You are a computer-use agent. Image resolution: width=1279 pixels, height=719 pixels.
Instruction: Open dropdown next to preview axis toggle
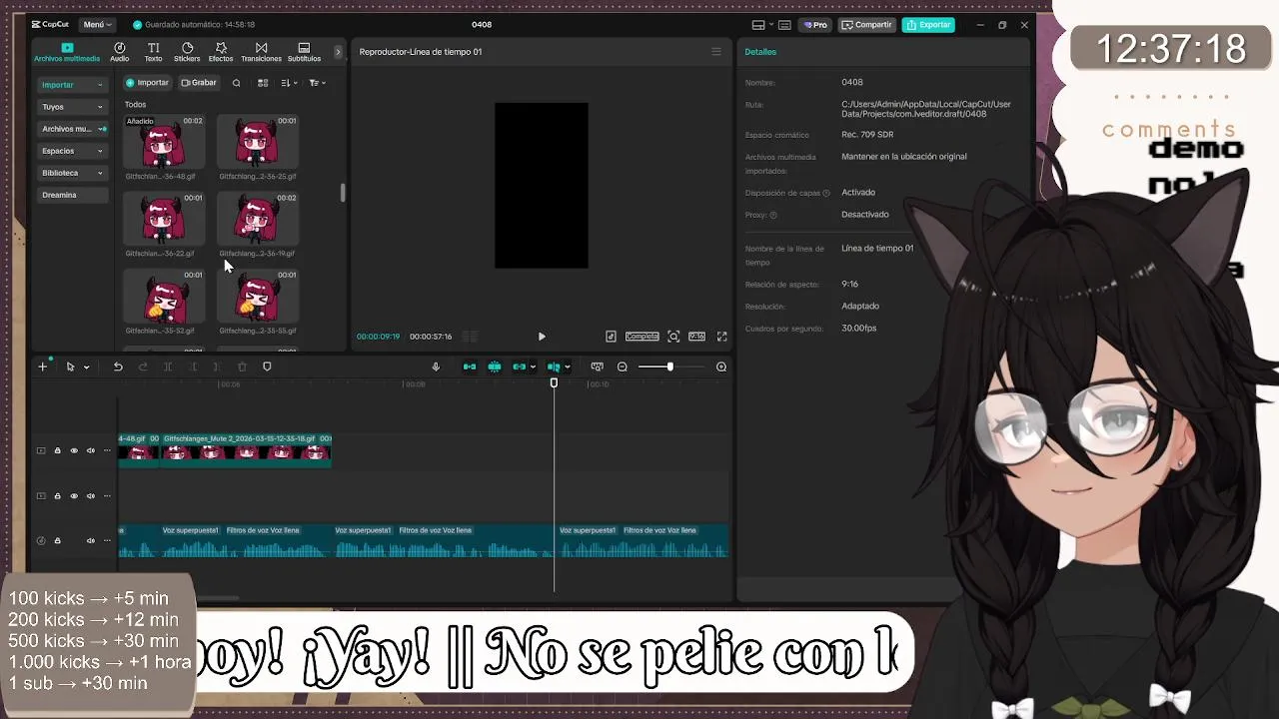tap(567, 366)
